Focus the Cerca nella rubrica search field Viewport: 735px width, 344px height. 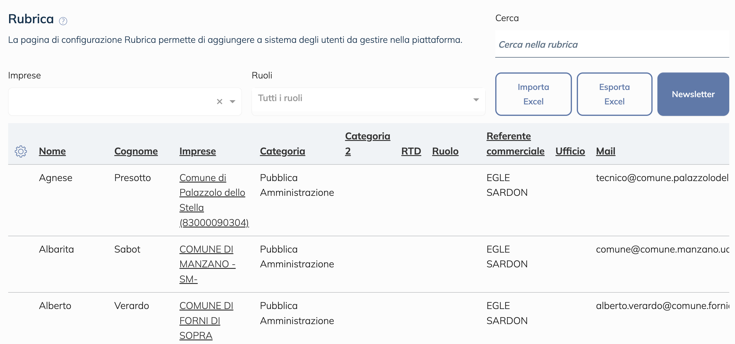coord(612,44)
